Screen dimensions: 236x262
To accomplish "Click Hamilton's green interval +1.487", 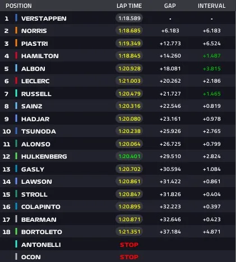I will 212,56.
